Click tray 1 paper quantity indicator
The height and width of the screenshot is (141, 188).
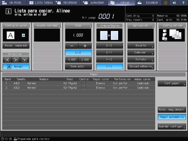pos(84,83)
